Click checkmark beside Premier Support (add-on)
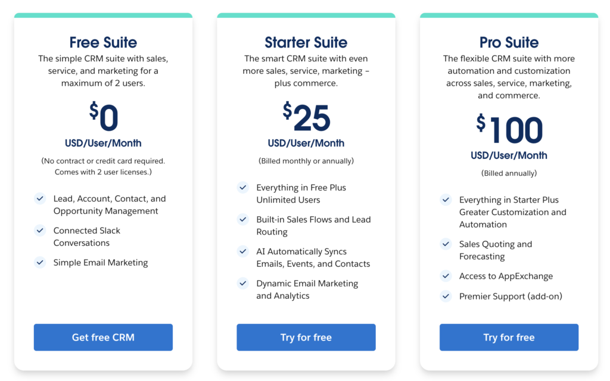Image resolution: width=610 pixels, height=381 pixels. click(x=446, y=296)
